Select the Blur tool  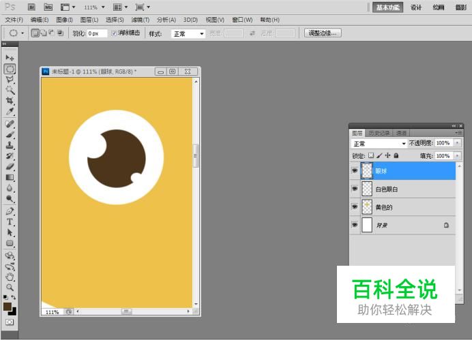point(10,188)
